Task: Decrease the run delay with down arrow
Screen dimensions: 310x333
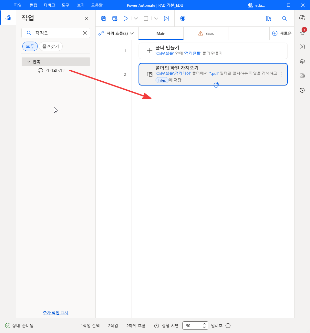Action: (204, 328)
